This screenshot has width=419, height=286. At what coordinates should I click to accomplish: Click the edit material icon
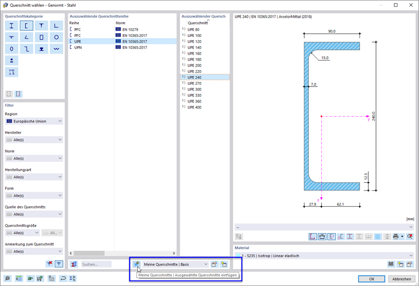click(410, 264)
